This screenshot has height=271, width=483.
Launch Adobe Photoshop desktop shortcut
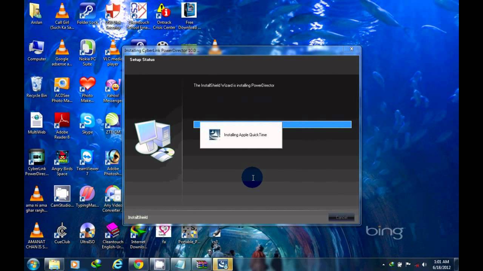[113, 162]
